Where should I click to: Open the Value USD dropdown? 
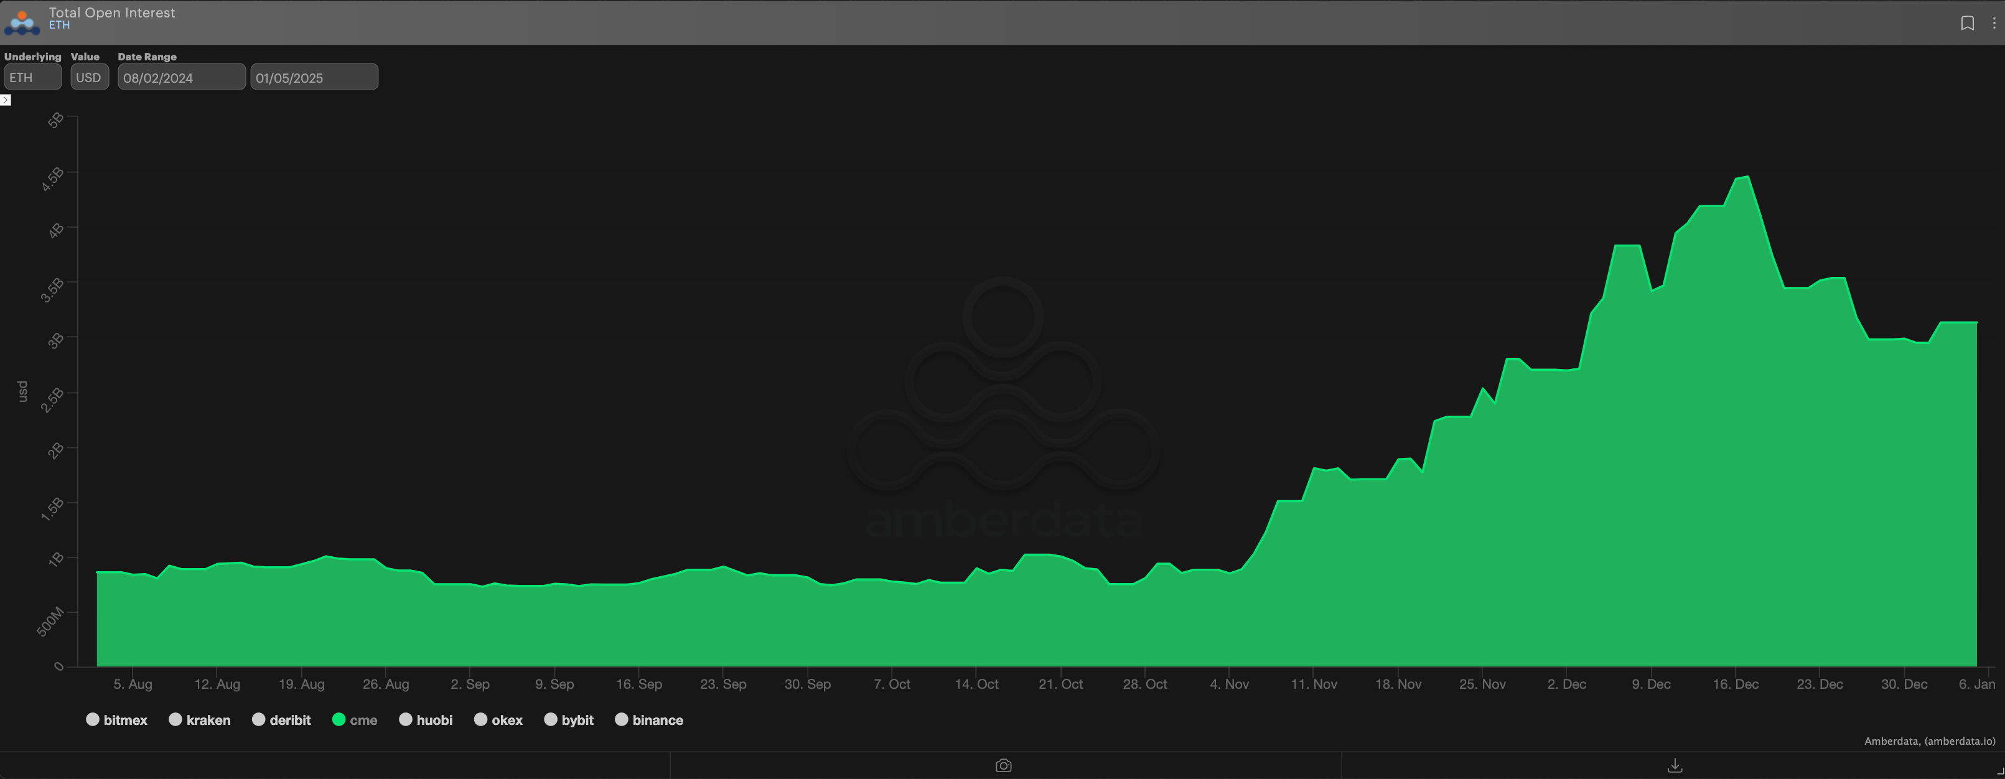coord(90,77)
